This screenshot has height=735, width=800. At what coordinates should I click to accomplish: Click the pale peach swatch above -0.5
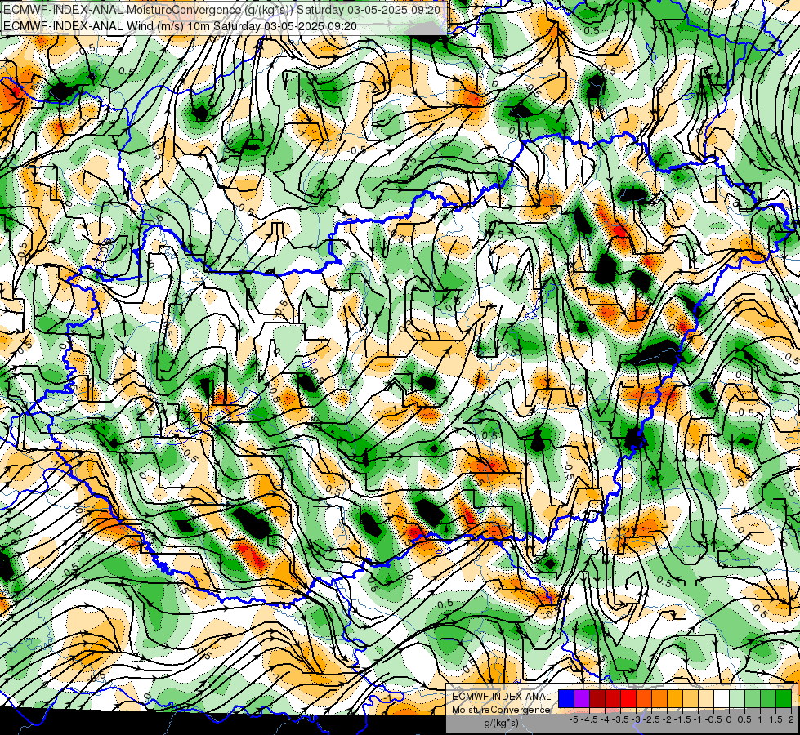click(x=705, y=698)
